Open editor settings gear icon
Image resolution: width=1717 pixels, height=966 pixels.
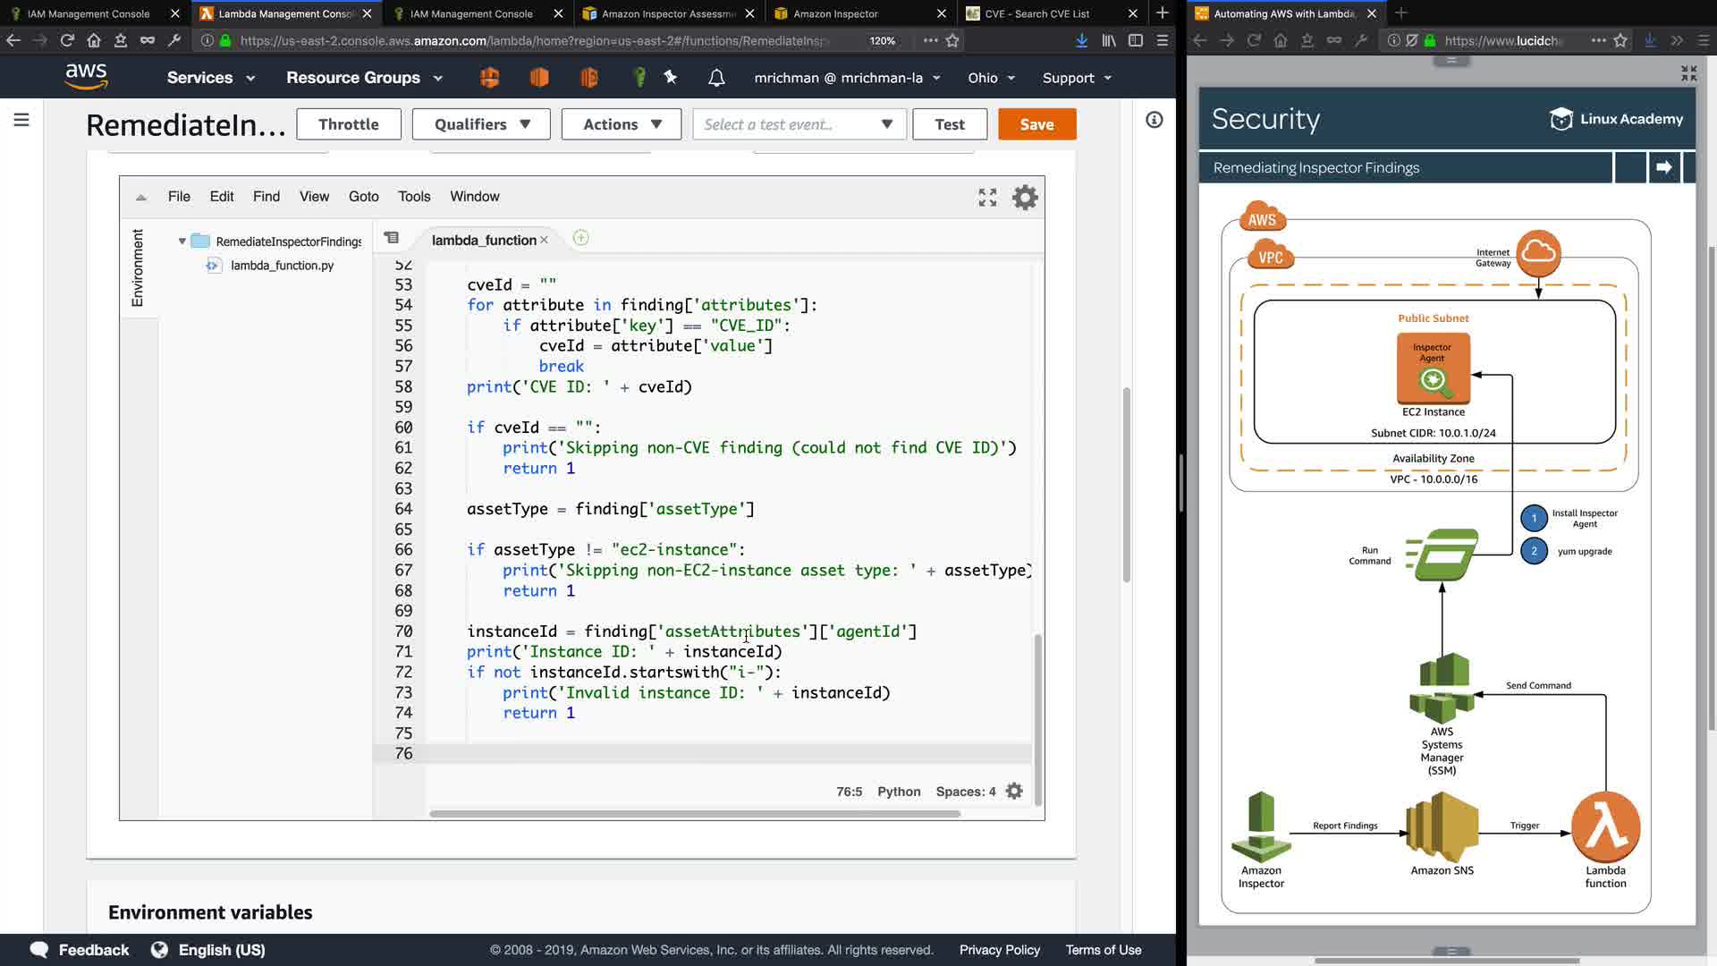[x=1025, y=197]
